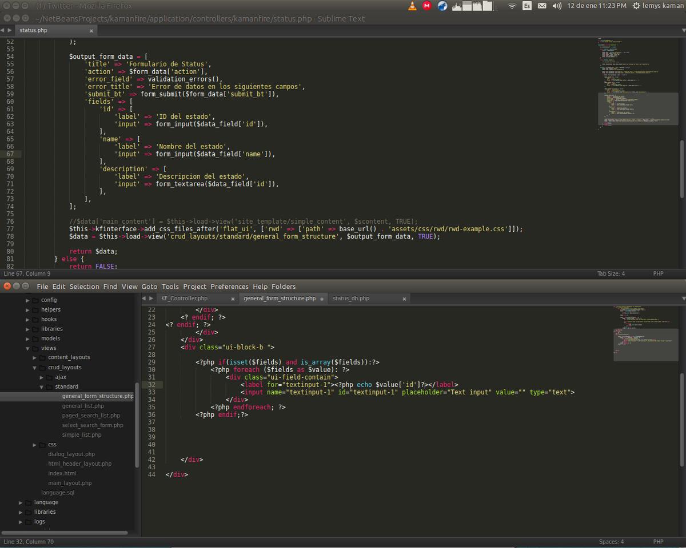The height and width of the screenshot is (548, 686).
Task: Open language.sql in the sidebar
Action: [x=58, y=493]
